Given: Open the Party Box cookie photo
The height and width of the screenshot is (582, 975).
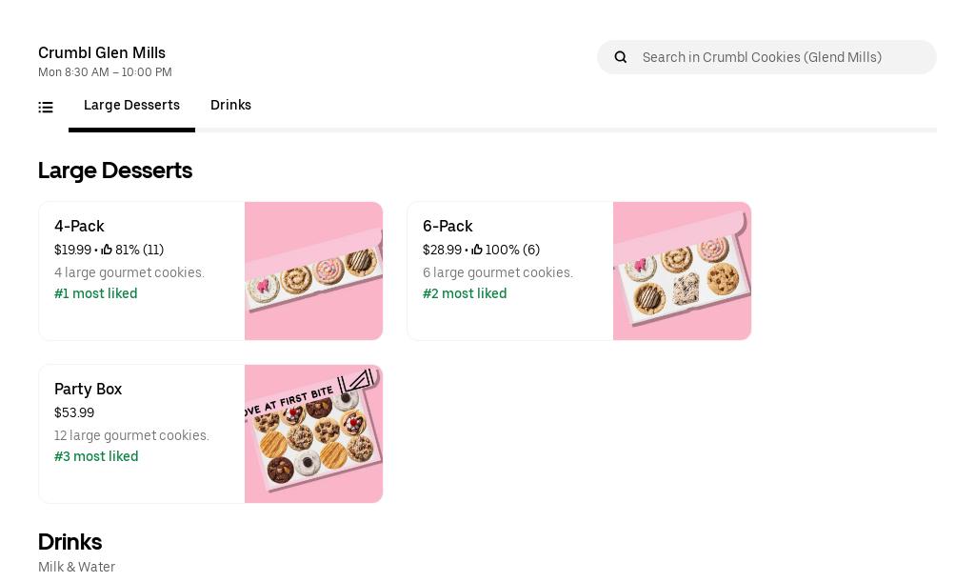Looking at the screenshot, I should coord(313,434).
